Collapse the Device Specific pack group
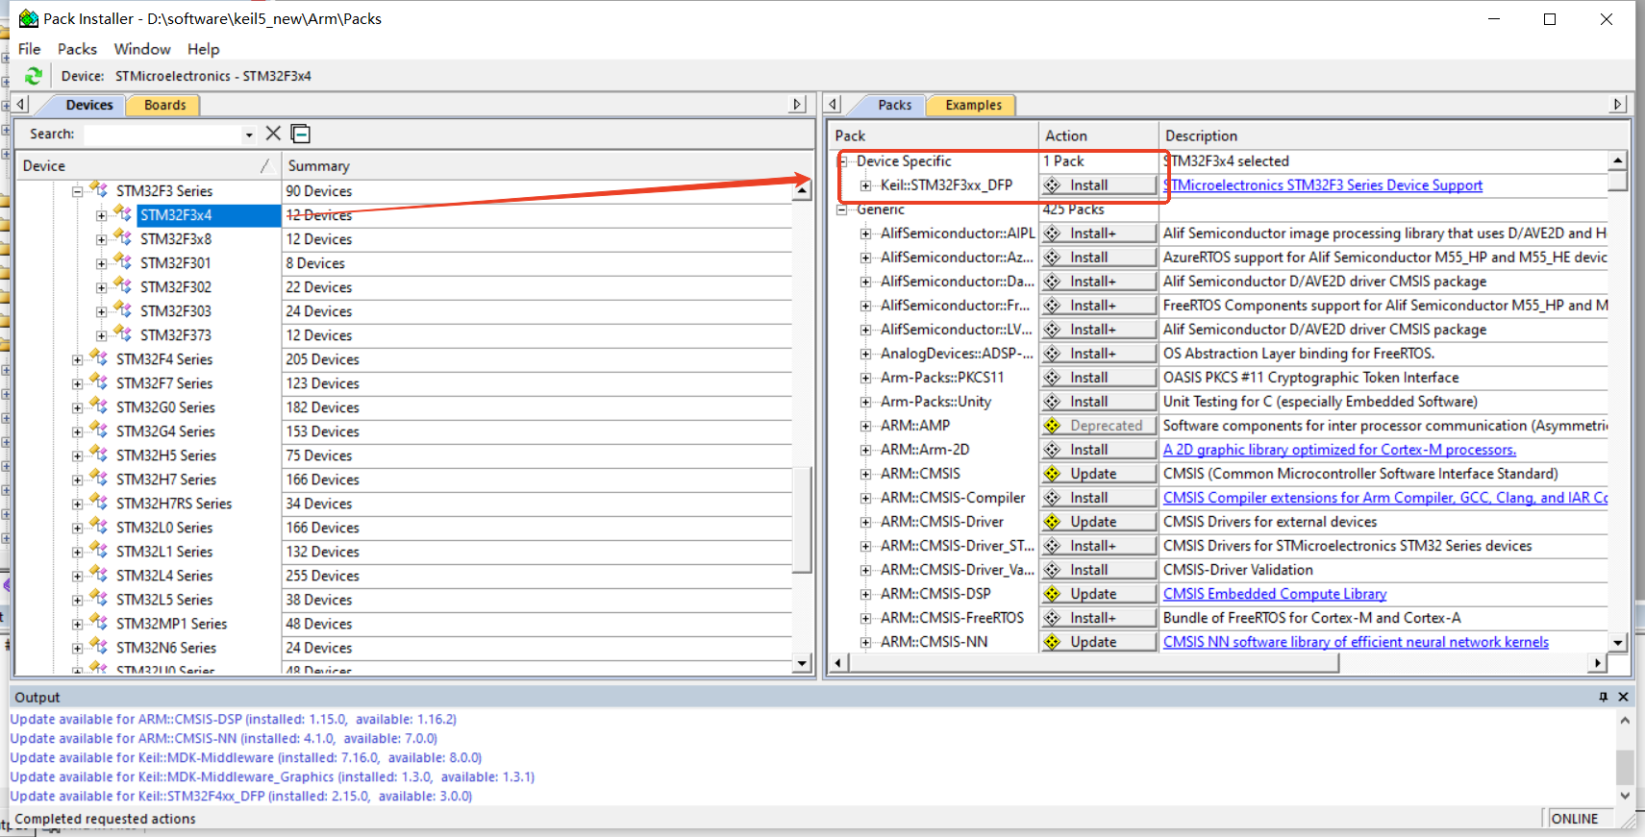 (x=842, y=161)
